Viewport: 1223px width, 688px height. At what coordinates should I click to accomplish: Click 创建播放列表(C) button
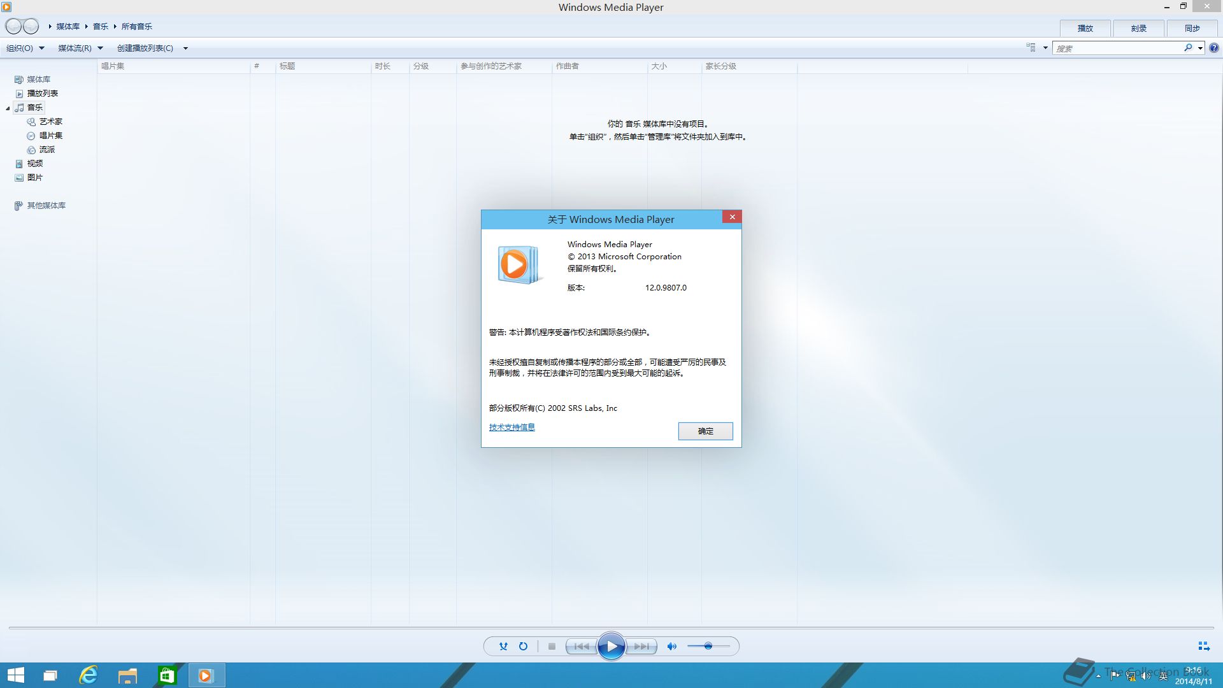pyautogui.click(x=145, y=48)
